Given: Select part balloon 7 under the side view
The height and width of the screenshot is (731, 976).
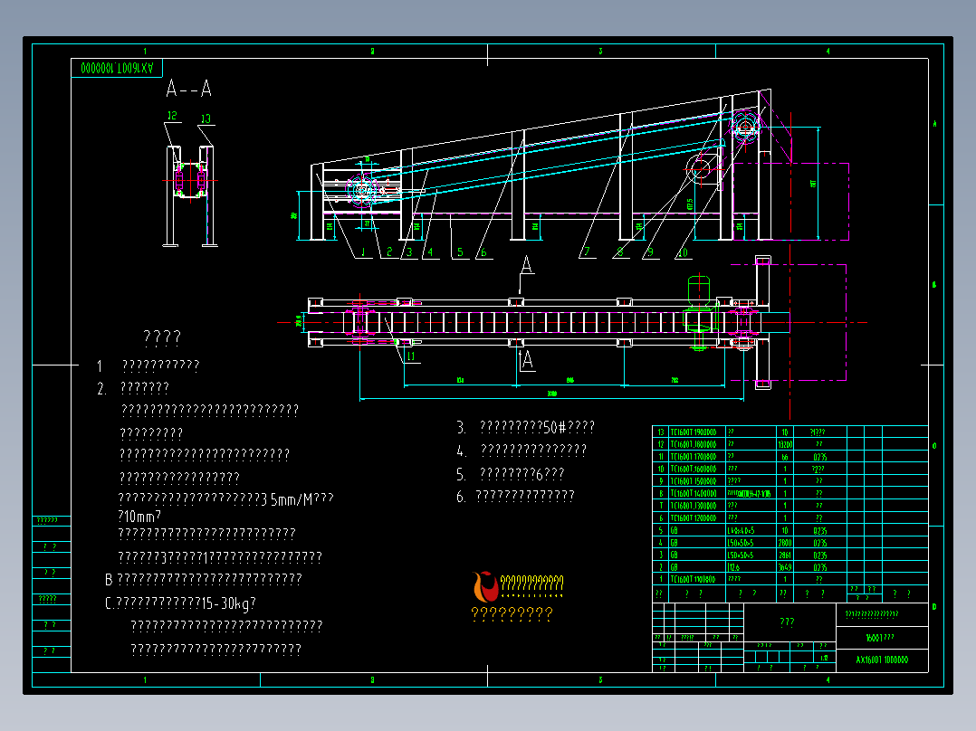Looking at the screenshot, I should point(587,252).
